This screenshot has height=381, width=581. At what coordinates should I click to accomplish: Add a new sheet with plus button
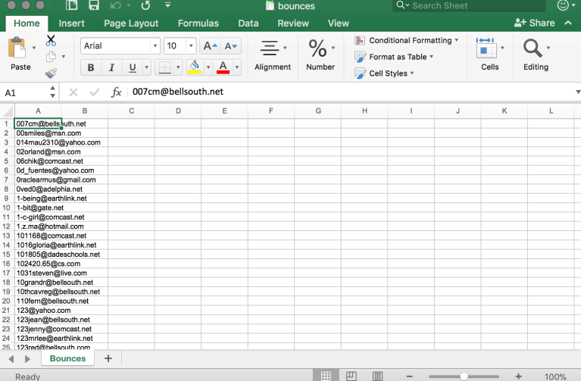point(108,358)
